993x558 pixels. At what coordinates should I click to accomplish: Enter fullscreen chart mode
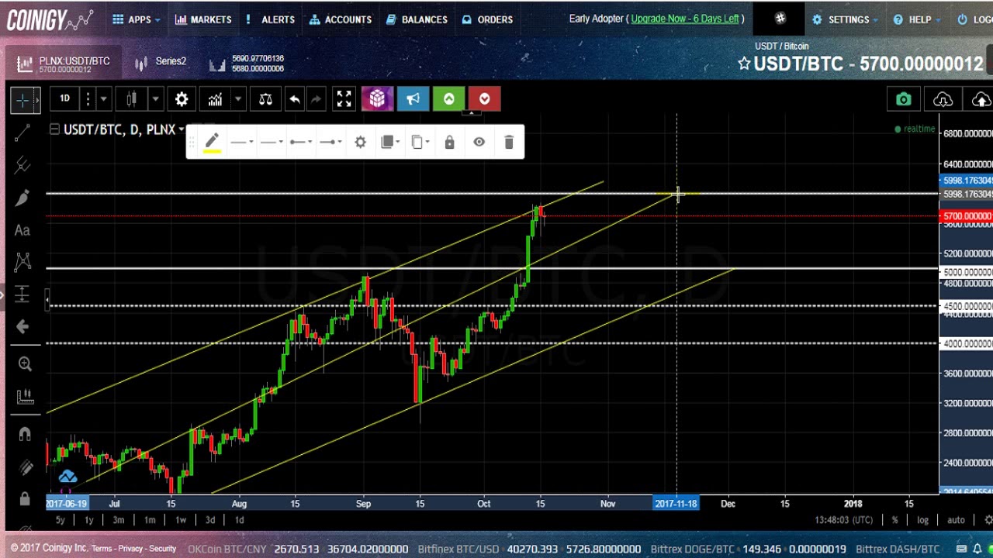click(344, 99)
